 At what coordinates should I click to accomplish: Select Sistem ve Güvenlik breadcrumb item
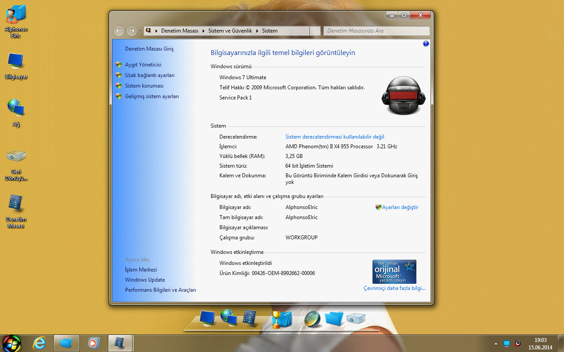click(x=230, y=31)
